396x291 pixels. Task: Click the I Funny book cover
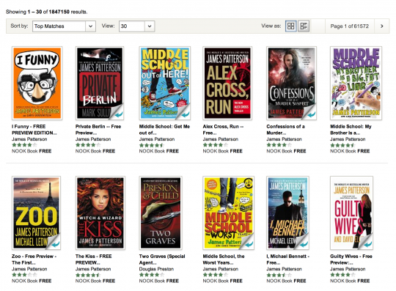pyautogui.click(x=37, y=83)
